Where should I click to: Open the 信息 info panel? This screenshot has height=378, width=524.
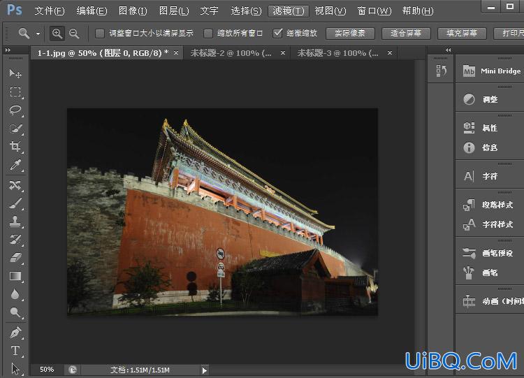481,147
